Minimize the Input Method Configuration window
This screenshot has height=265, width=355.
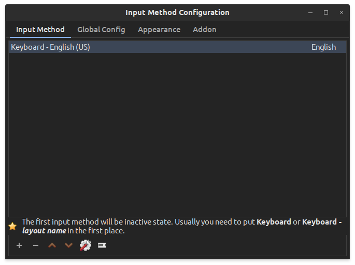310,12
